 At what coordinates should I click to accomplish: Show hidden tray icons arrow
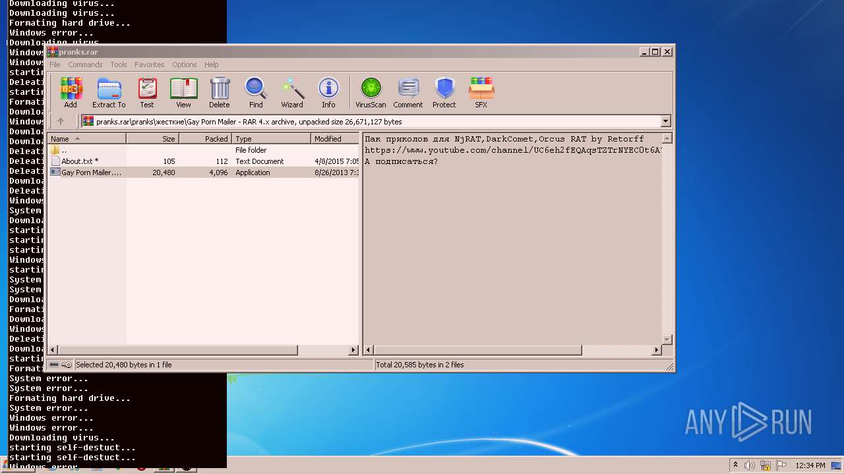coord(735,465)
